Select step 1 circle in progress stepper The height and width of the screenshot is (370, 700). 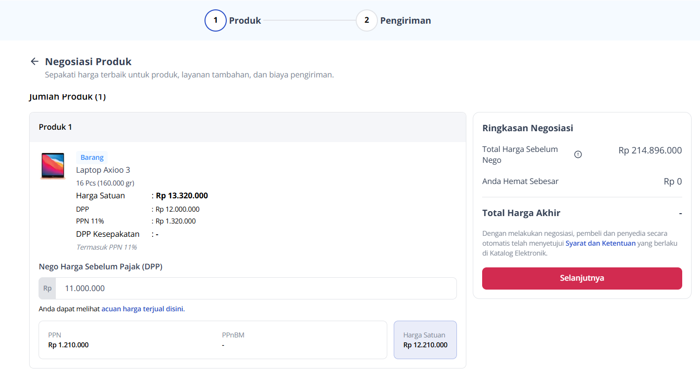click(215, 20)
